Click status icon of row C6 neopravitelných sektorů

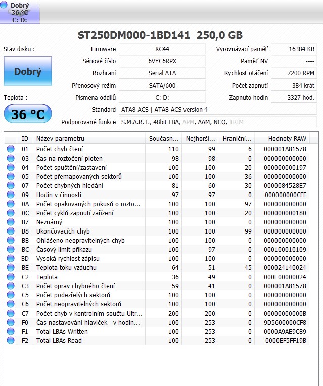coord(11,304)
